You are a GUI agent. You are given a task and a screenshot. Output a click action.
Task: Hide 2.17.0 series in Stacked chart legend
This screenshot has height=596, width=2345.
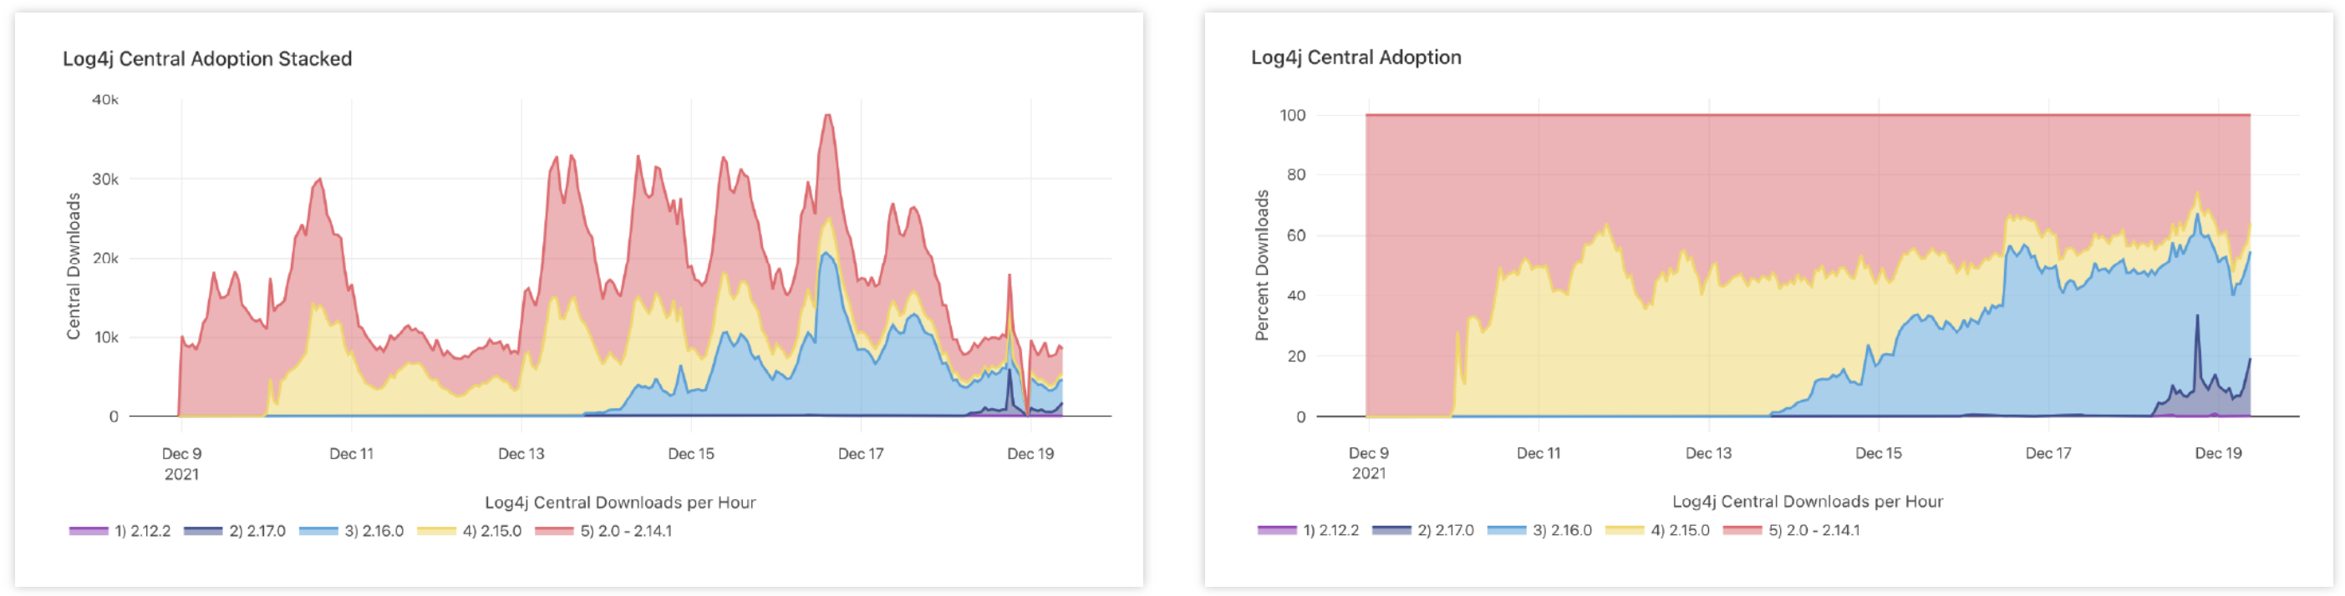pyautogui.click(x=257, y=531)
